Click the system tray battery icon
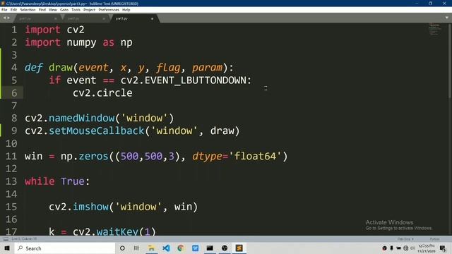Image resolution: width=452 pixels, height=254 pixels. coord(398,248)
